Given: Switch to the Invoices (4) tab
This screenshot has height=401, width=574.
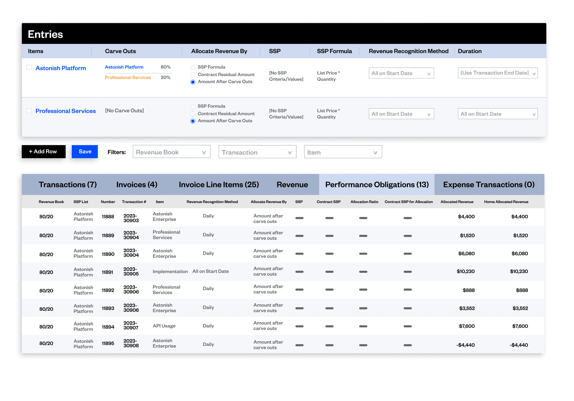Looking at the screenshot, I should point(137,185).
